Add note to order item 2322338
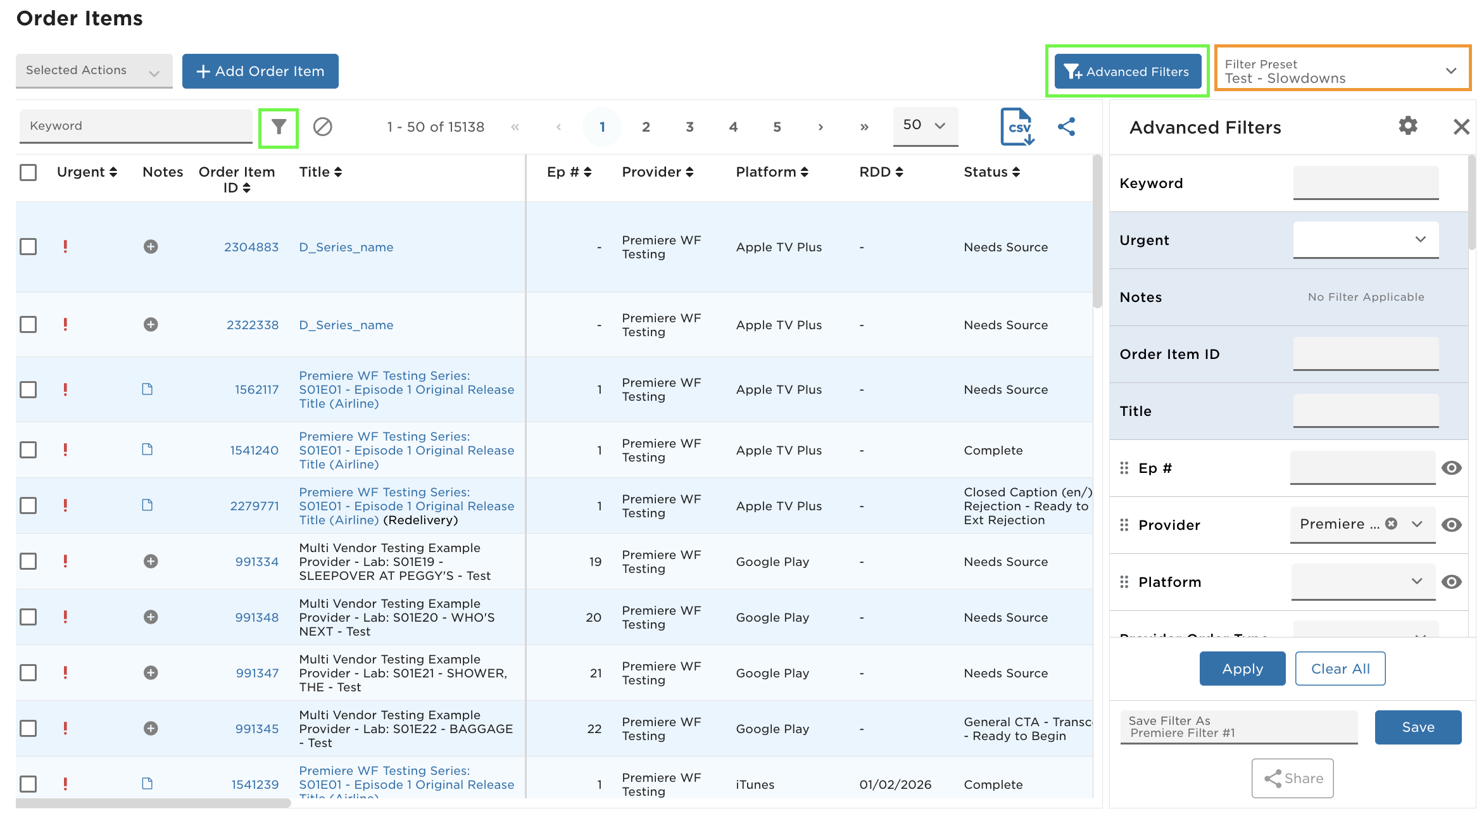Screen dimensions: 1484x823 click(x=151, y=325)
